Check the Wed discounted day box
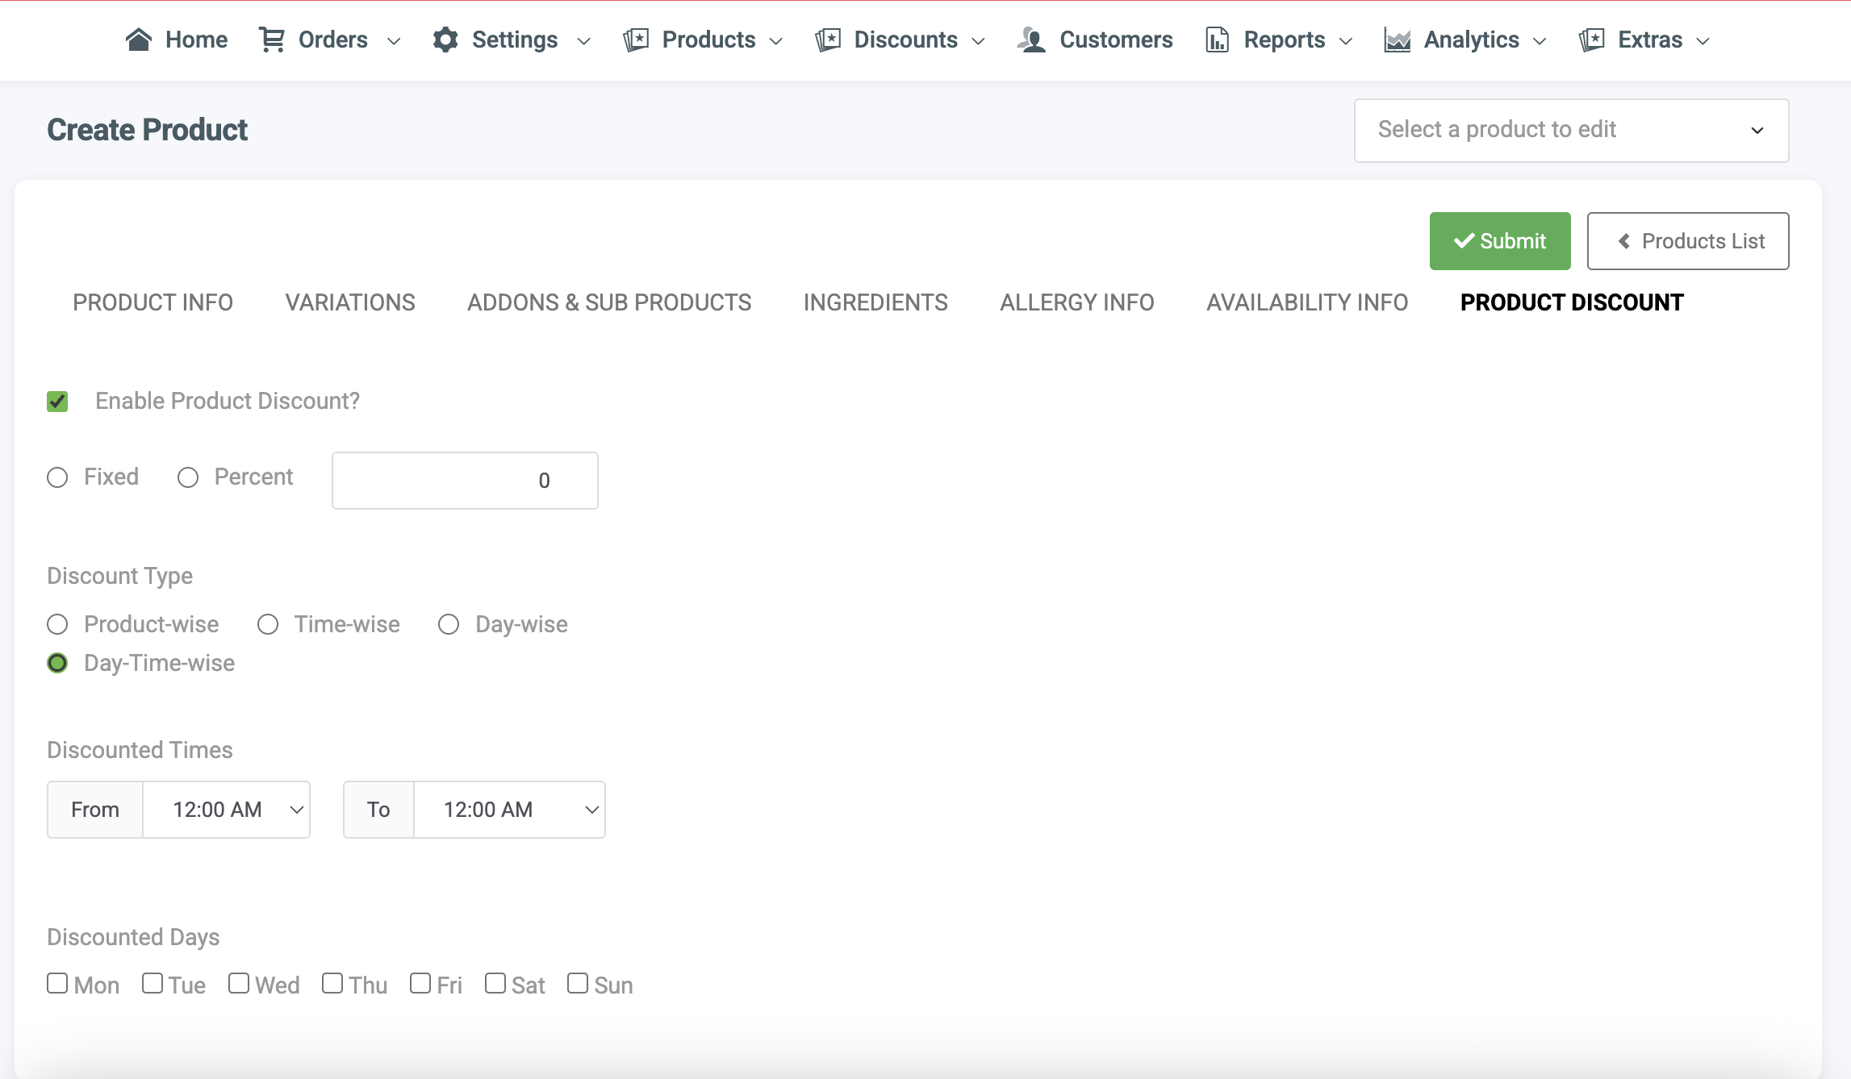The height and width of the screenshot is (1079, 1851). [239, 984]
